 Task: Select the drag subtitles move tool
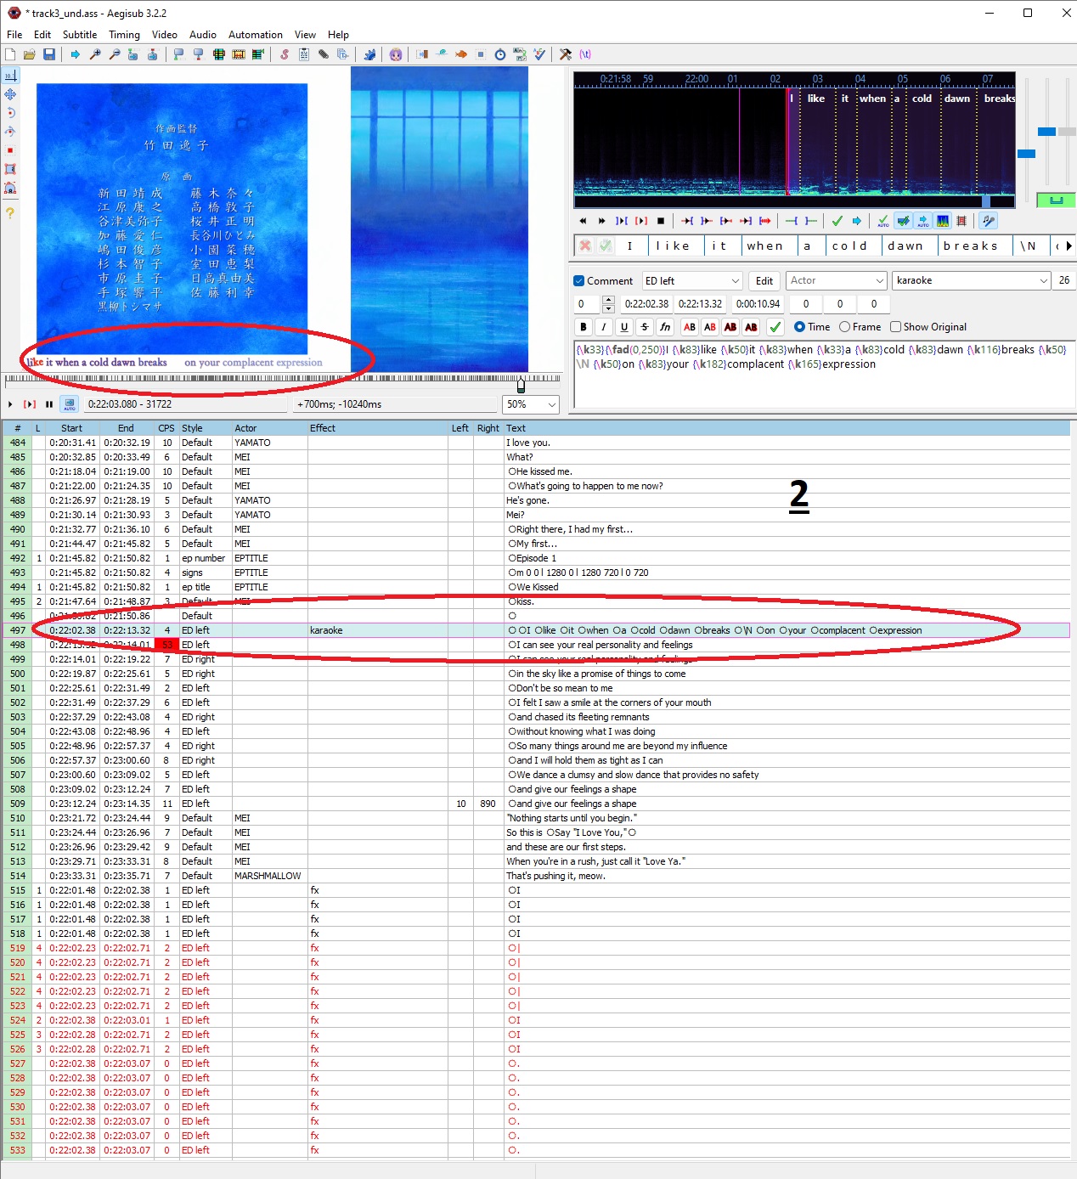point(10,94)
